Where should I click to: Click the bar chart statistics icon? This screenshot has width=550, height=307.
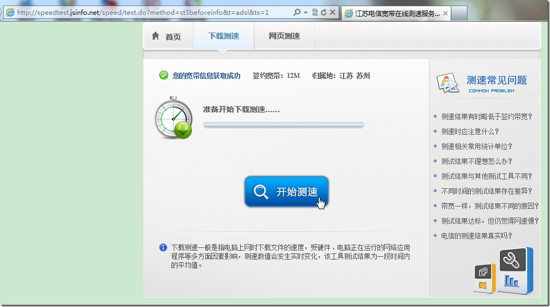click(x=511, y=281)
